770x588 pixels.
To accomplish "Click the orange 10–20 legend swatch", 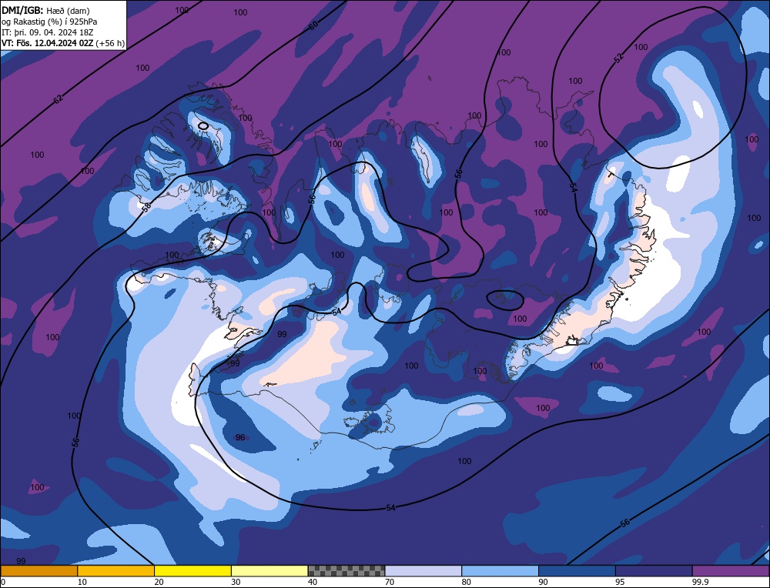I will (116, 571).
